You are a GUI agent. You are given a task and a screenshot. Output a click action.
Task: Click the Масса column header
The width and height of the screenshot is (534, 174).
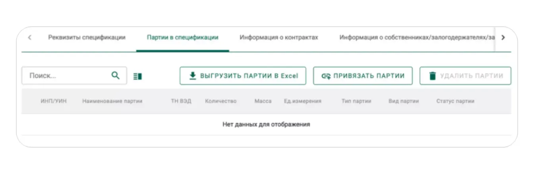point(263,101)
